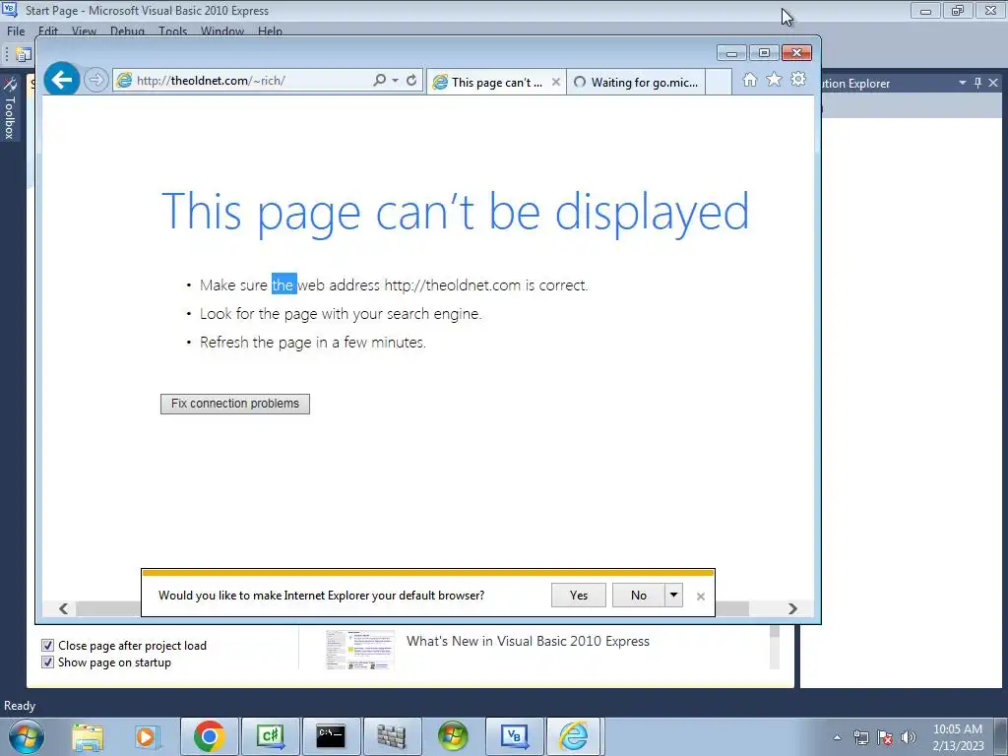Switch to the 'Waiting for go.mic...' tab

636,83
